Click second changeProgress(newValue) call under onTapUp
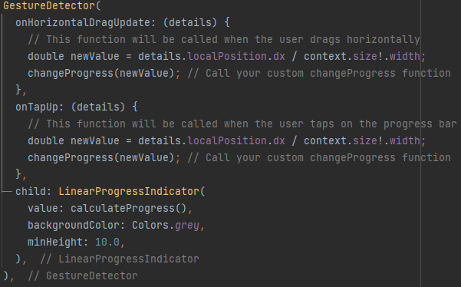This screenshot has height=287, width=461. click(101, 158)
